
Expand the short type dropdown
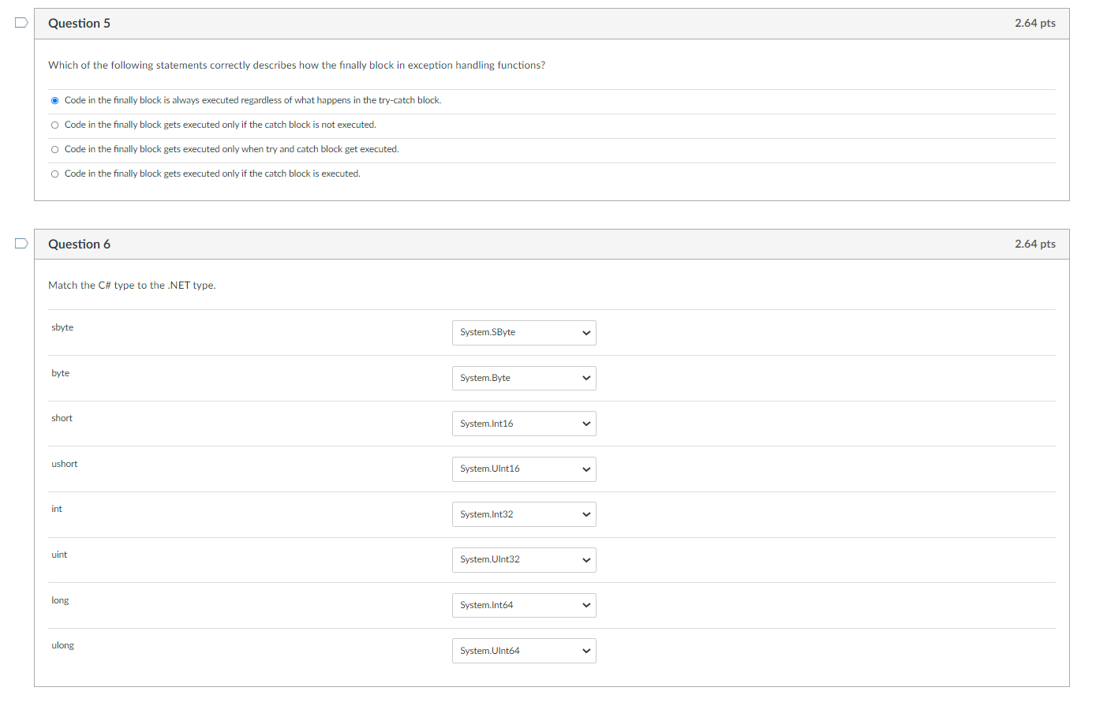524,424
